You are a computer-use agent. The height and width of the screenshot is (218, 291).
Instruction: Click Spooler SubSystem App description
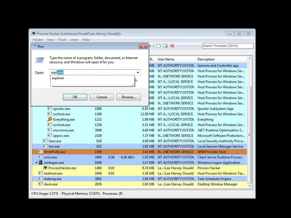tap(215, 109)
